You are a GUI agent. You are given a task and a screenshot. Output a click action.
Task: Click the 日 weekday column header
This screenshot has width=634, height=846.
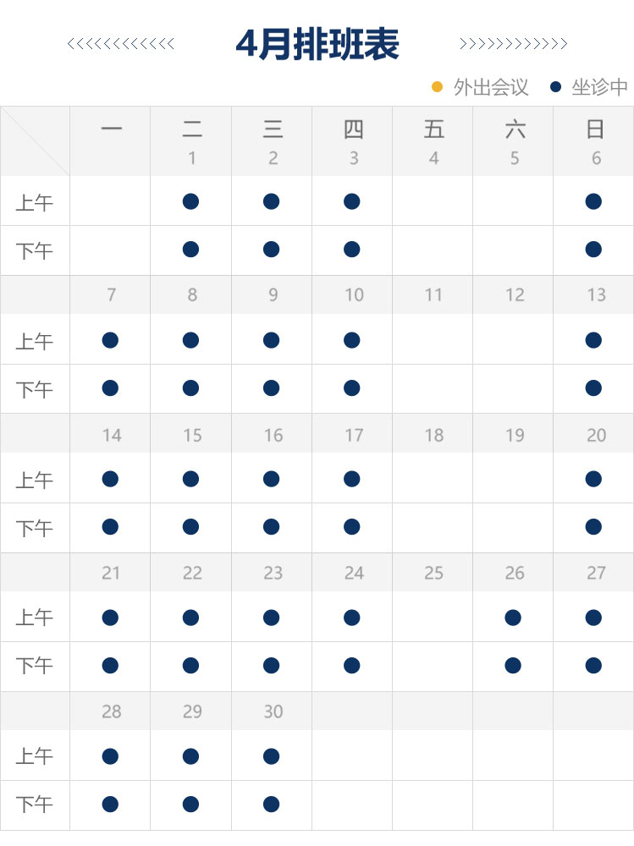(595, 129)
